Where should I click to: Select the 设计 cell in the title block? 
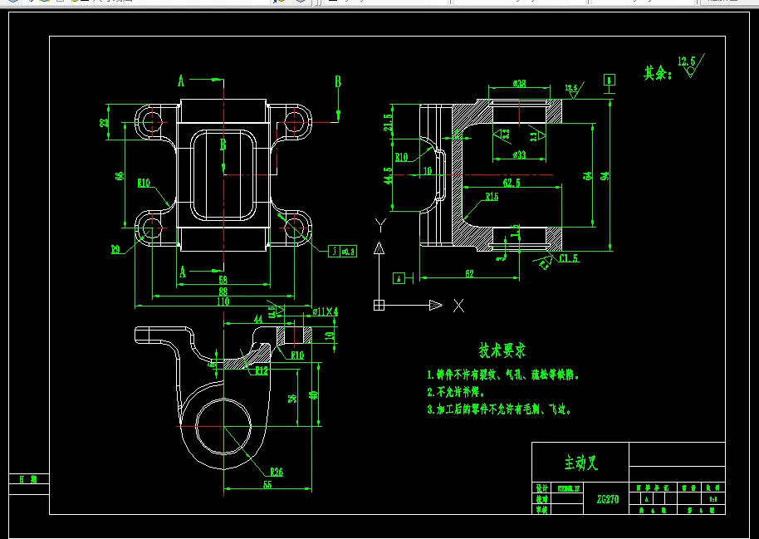[541, 488]
